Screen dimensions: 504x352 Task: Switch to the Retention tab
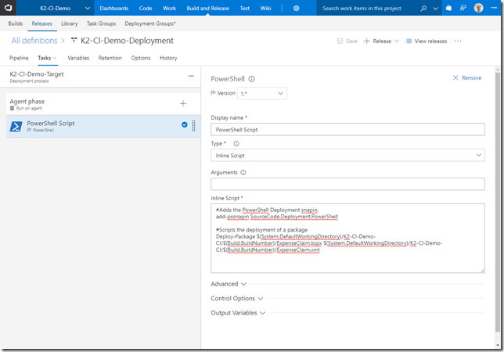tap(110, 58)
